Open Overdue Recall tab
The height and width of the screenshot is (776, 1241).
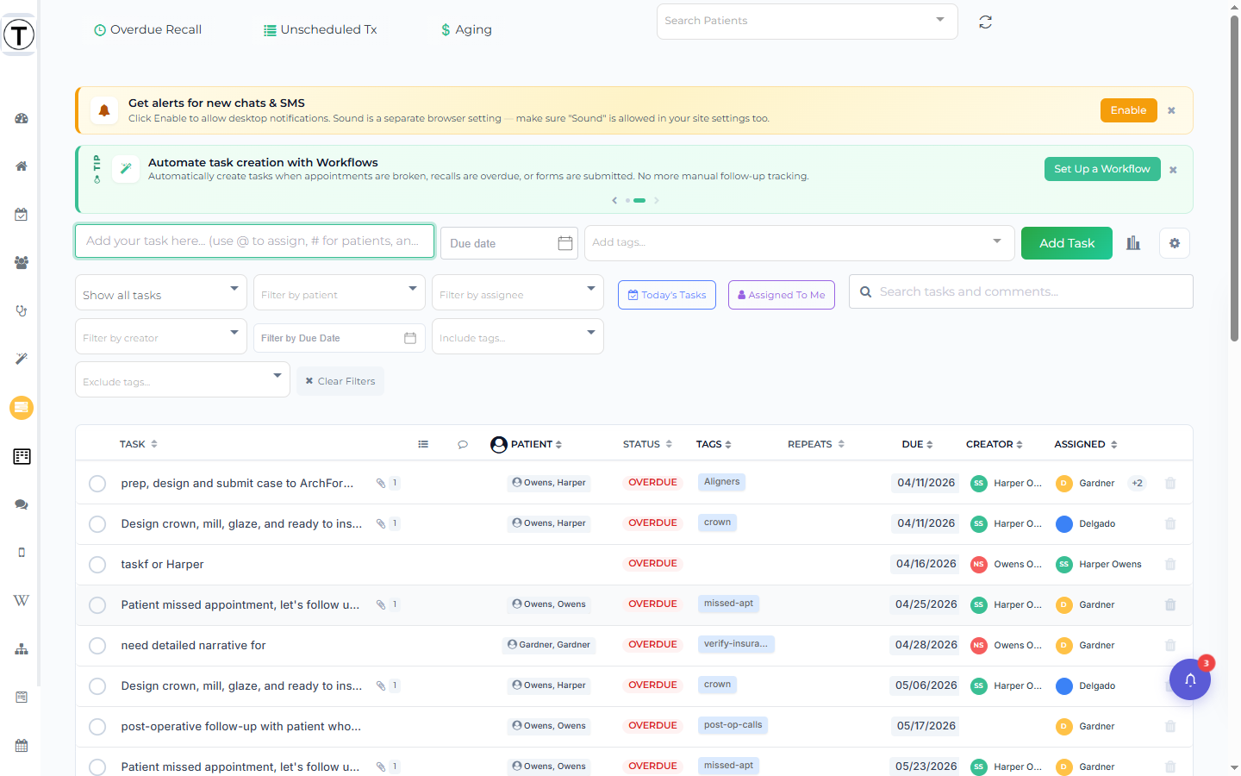pyautogui.click(x=147, y=29)
